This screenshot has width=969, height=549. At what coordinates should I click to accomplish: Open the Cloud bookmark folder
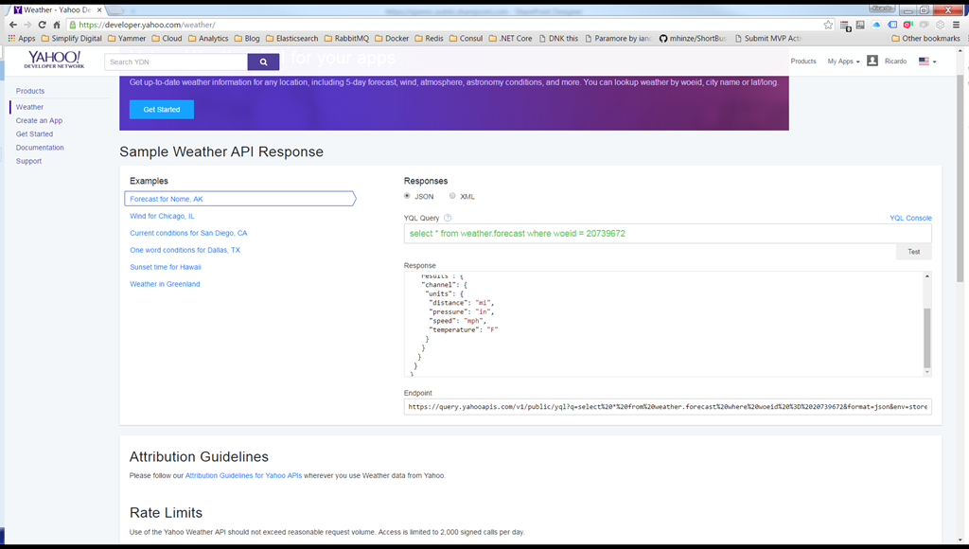point(167,38)
